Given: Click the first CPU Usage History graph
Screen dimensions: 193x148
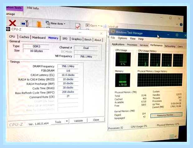Looking at the screenshot, I should tap(143, 60).
